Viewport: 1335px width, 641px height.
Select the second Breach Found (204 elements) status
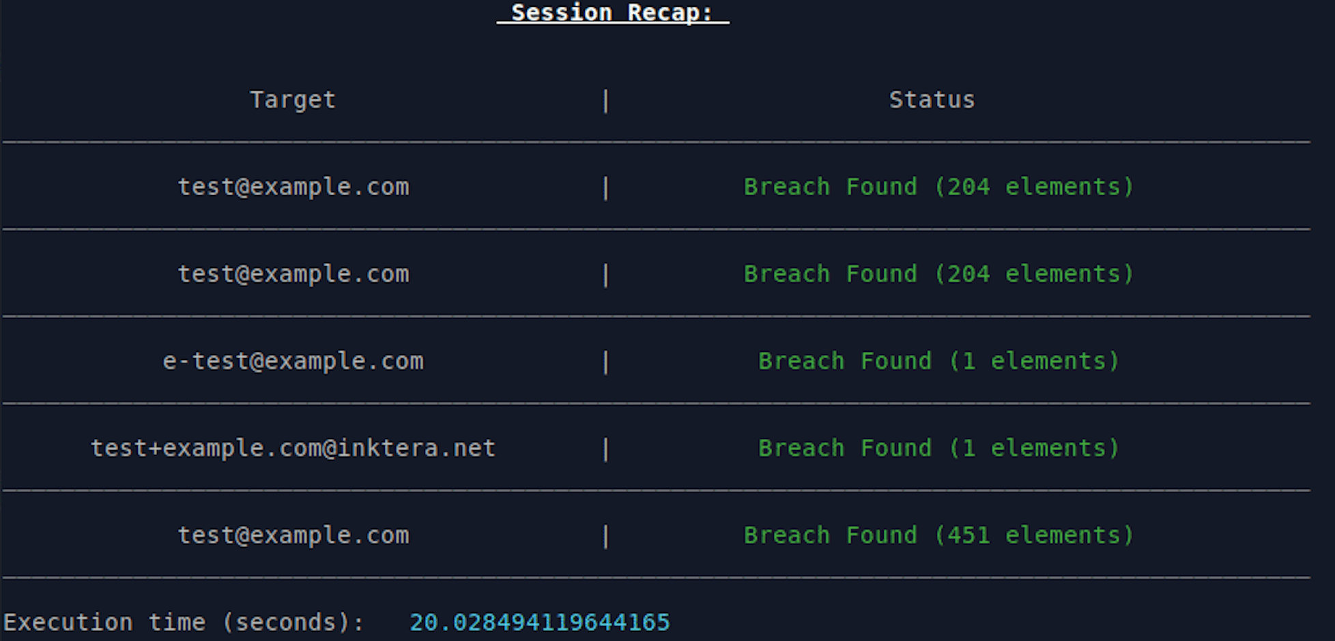click(x=938, y=274)
